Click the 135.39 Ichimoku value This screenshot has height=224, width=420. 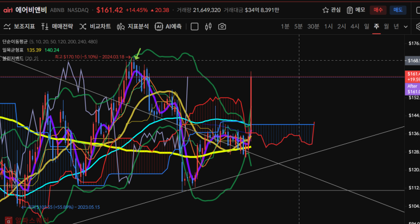point(34,50)
